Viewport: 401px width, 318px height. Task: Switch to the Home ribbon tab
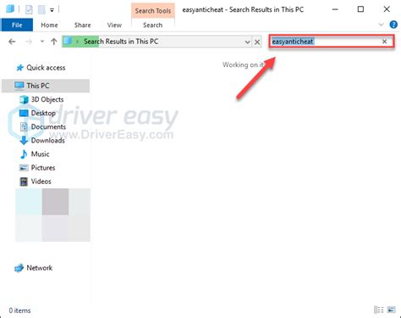49,25
